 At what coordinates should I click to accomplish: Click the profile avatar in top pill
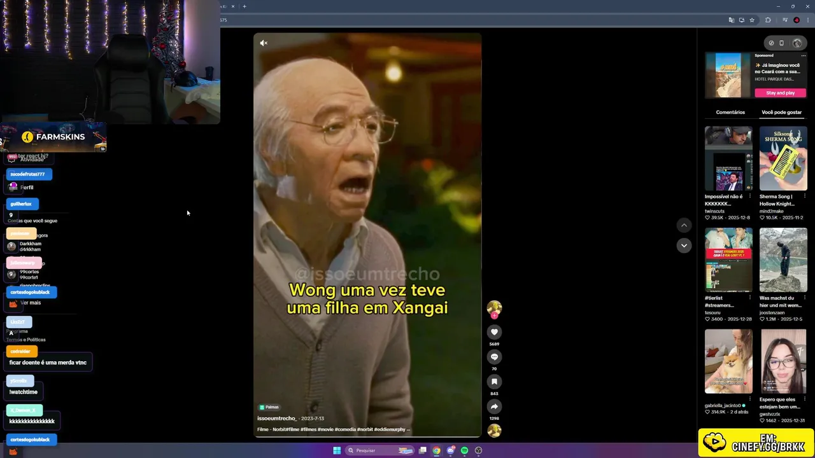click(x=797, y=43)
